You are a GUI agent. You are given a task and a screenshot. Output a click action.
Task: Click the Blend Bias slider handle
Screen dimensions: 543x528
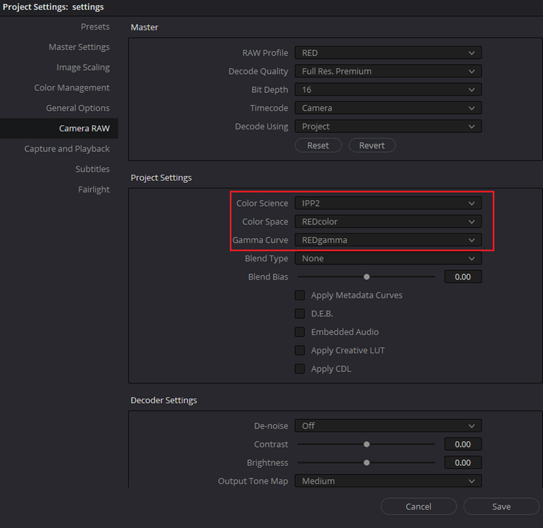point(366,277)
